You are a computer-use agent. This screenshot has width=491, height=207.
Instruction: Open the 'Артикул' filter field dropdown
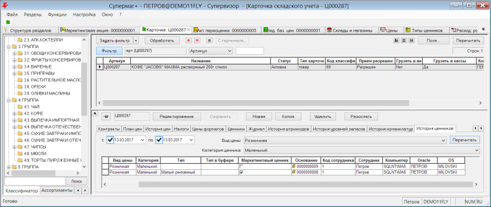[230, 51]
